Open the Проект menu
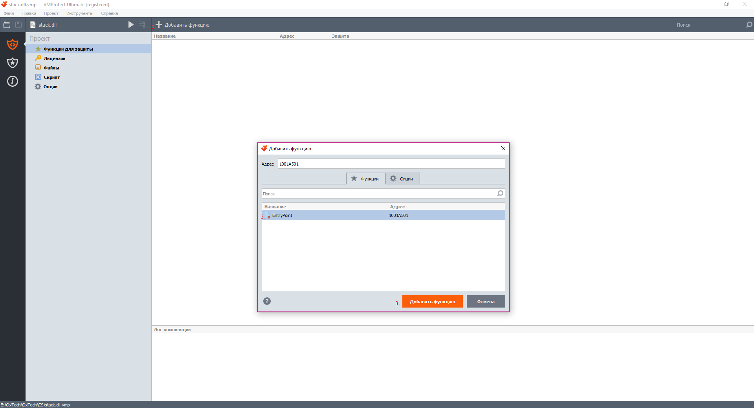This screenshot has width=754, height=408. click(x=51, y=13)
